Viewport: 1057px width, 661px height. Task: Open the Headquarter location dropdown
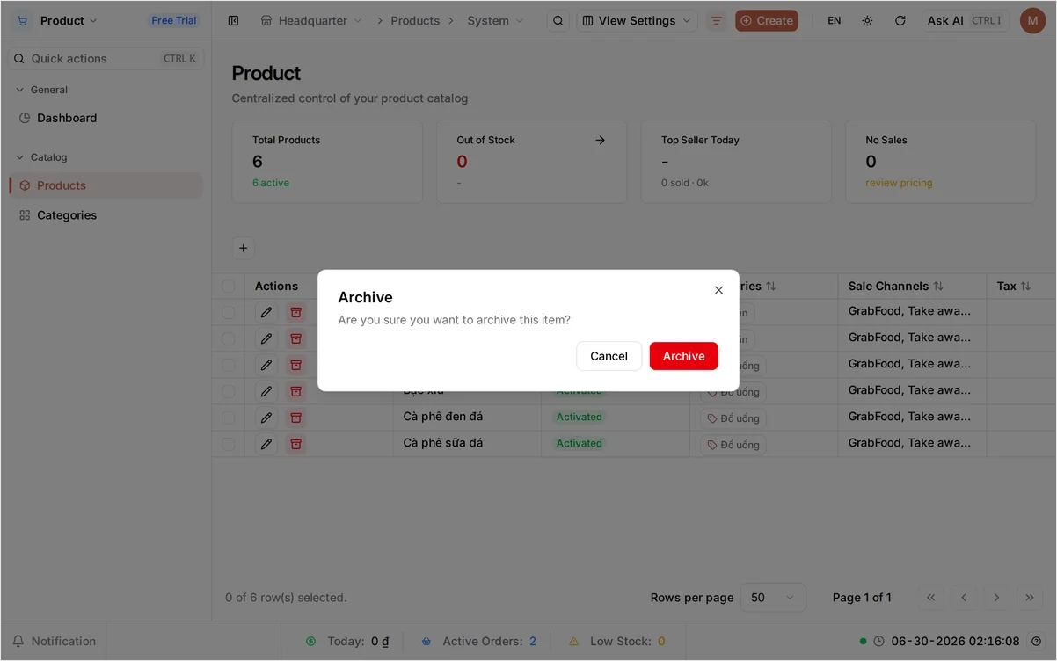coord(311,20)
